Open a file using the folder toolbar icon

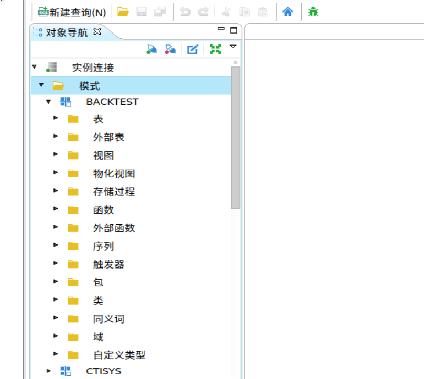[x=123, y=12]
